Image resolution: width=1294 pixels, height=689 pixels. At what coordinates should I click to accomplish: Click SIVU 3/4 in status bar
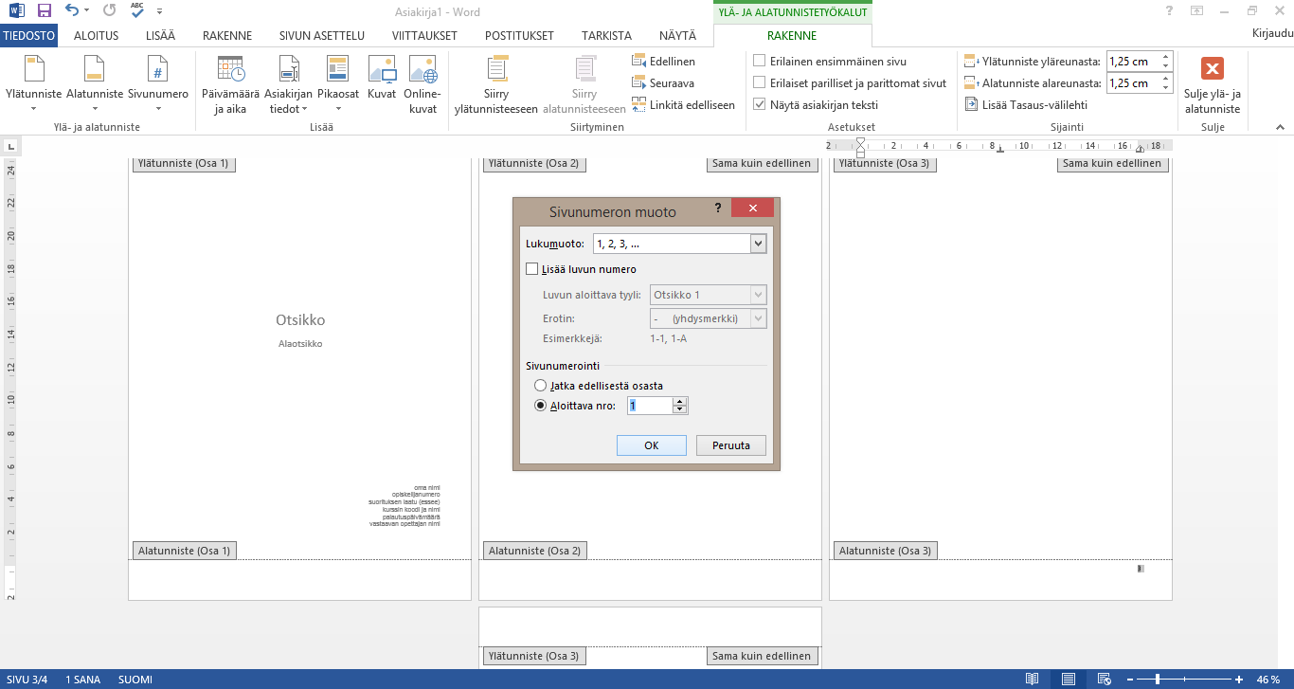coord(28,680)
